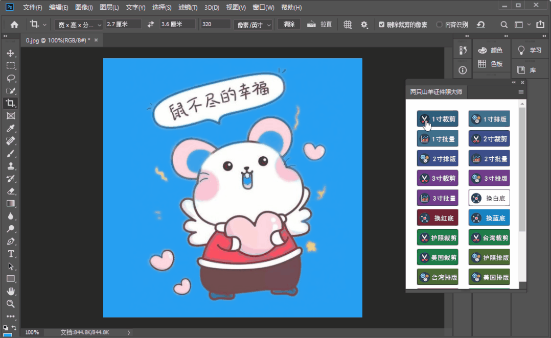Reset the crop with the undo arrow

click(480, 25)
